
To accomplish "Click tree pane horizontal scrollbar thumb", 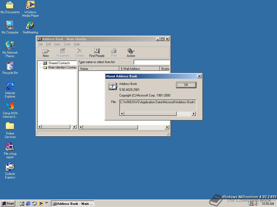I will pyautogui.click(x=56, y=127).
